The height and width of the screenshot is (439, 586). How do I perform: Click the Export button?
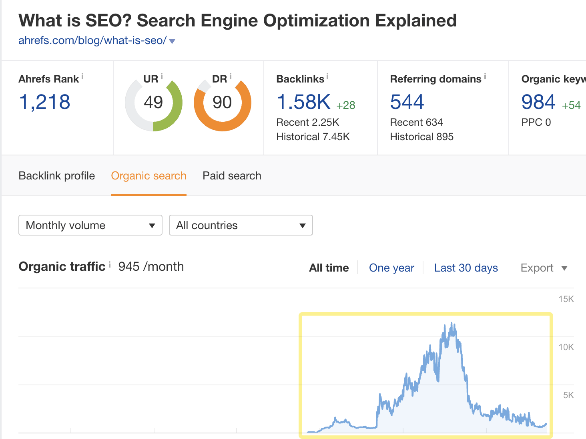(x=537, y=268)
